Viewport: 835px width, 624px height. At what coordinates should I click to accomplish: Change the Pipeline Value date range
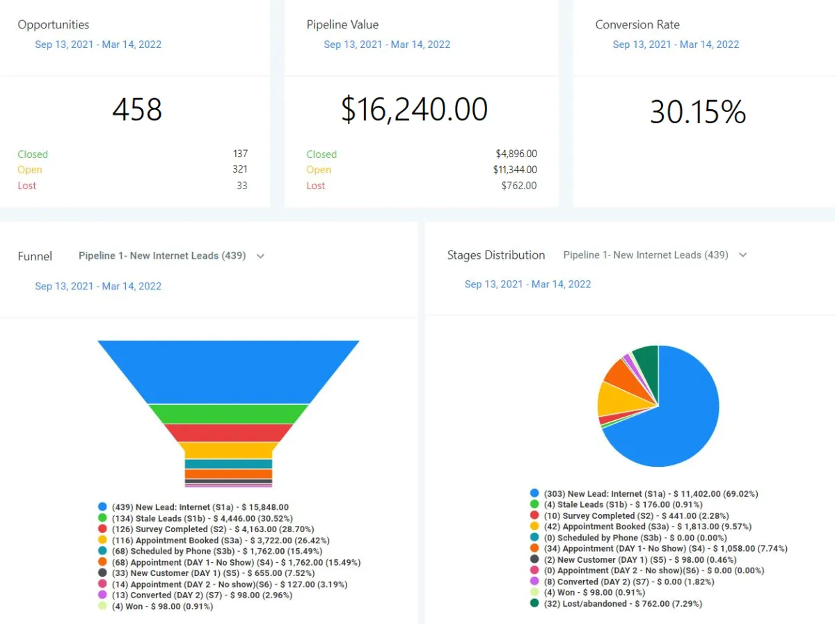point(387,45)
